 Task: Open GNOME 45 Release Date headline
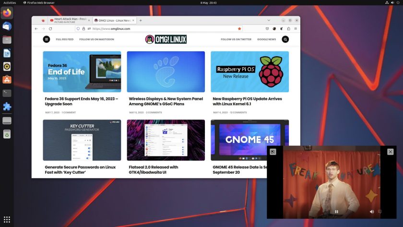[x=240, y=170]
